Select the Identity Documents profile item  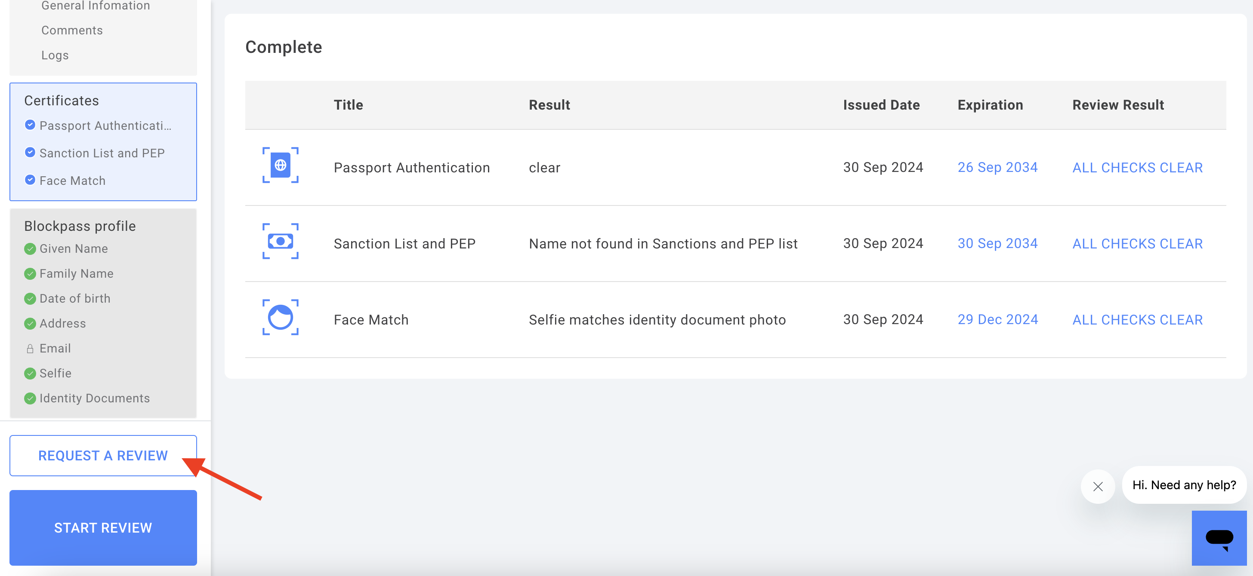tap(94, 398)
